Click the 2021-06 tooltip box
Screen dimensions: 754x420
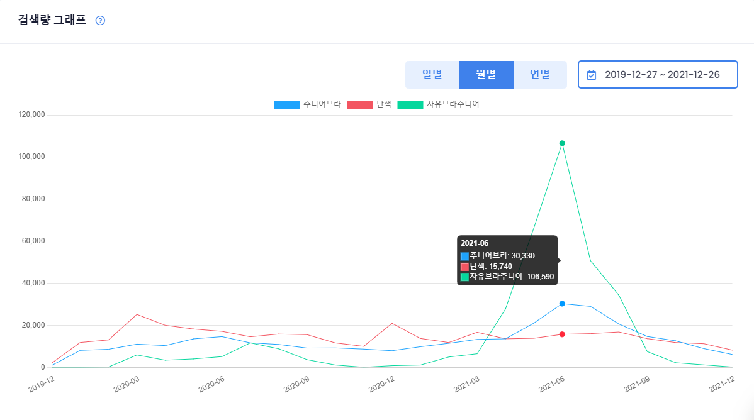507,260
